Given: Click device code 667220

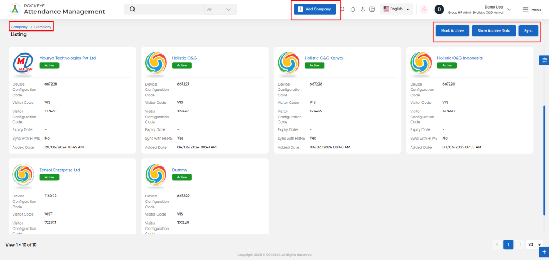Looking at the screenshot, I should click(x=449, y=84).
